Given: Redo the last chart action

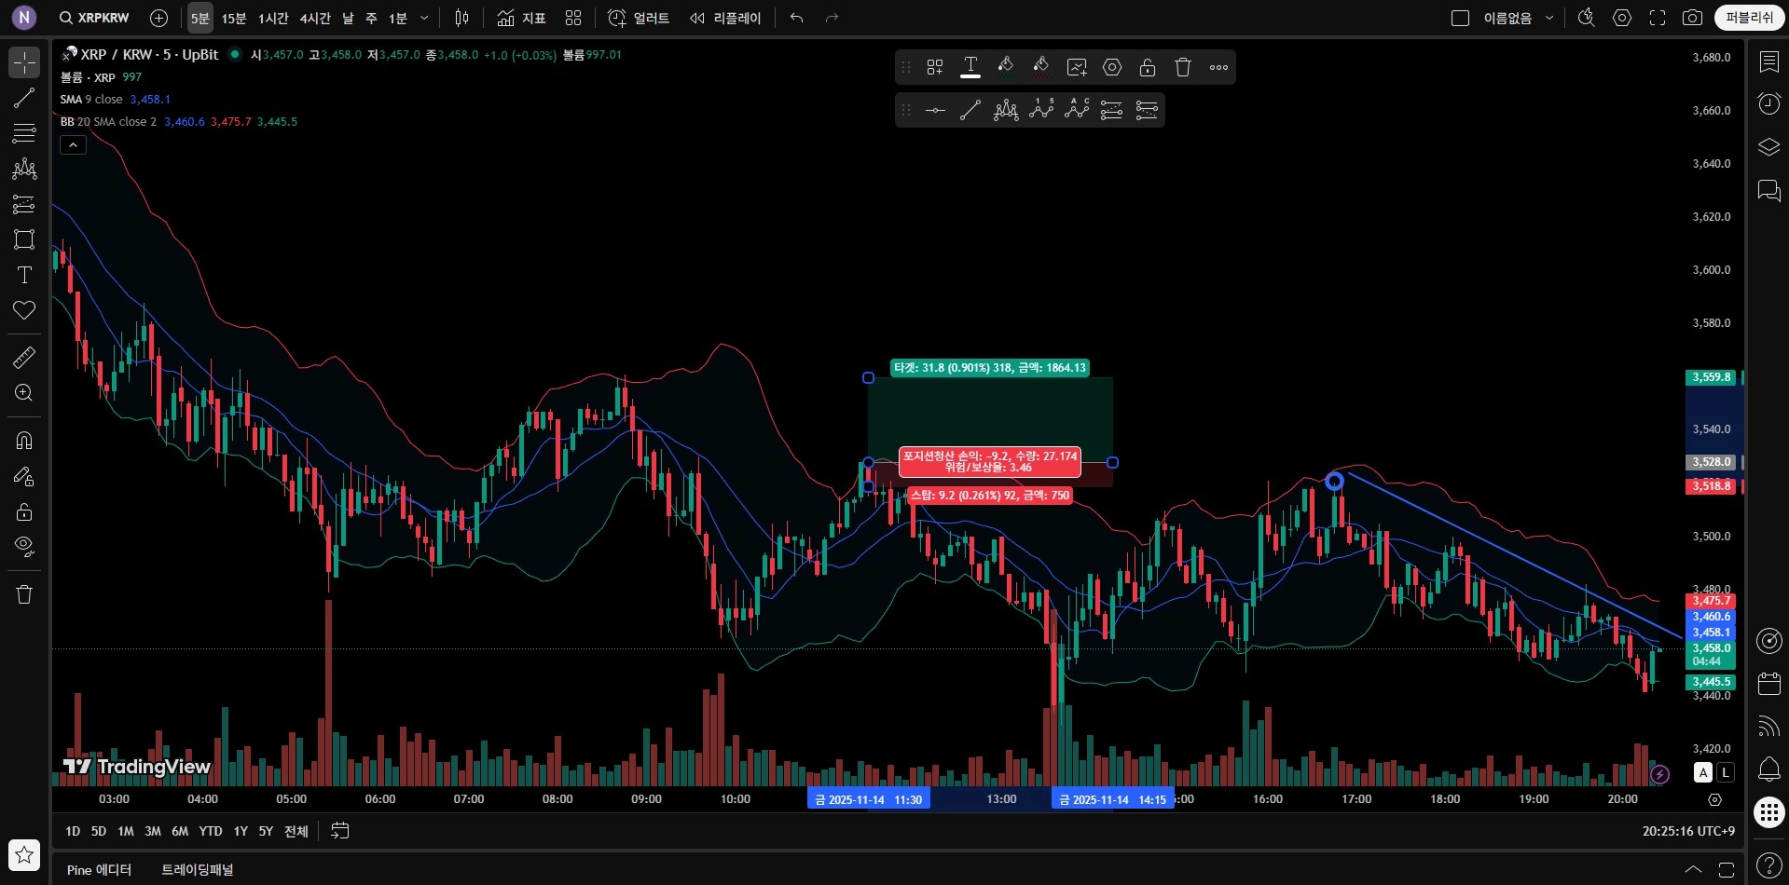Looking at the screenshot, I should click(x=832, y=18).
